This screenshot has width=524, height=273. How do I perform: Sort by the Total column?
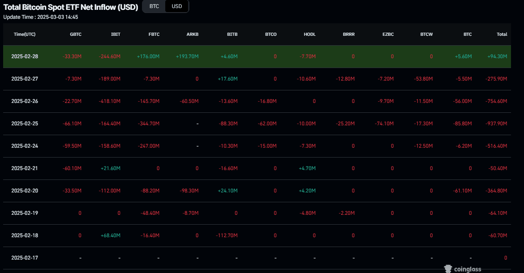point(502,34)
